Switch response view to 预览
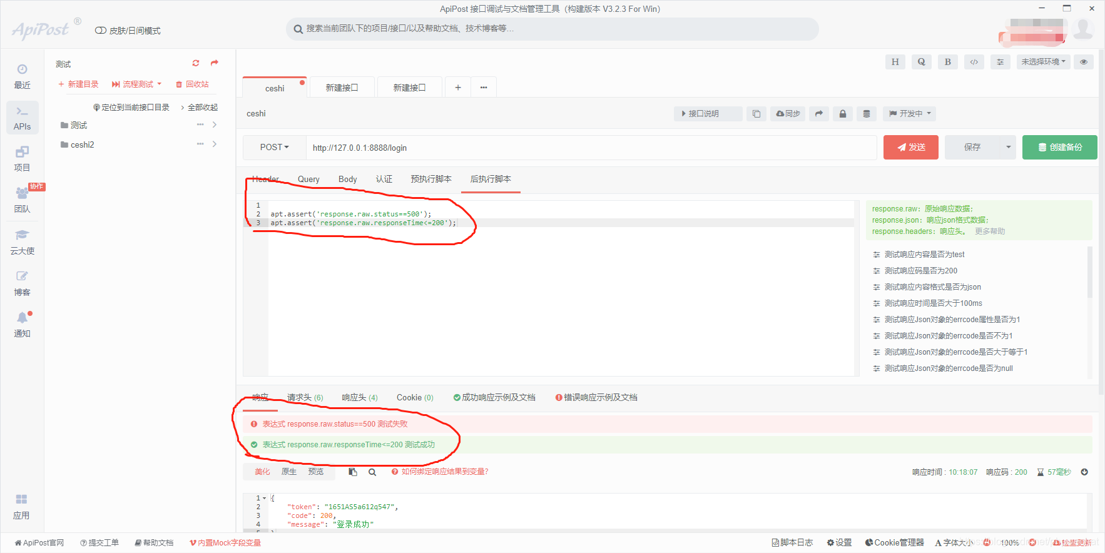The height and width of the screenshot is (553, 1105). (316, 472)
